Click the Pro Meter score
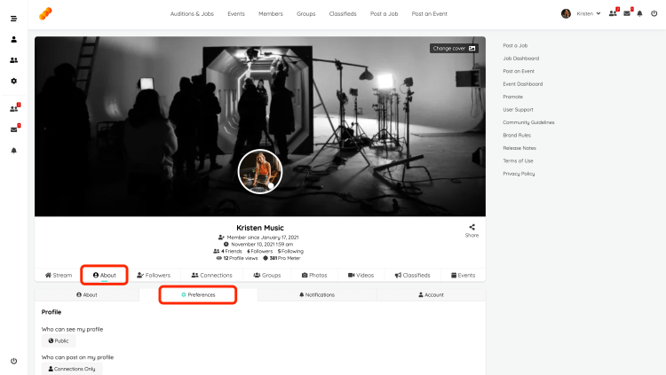 click(x=281, y=258)
